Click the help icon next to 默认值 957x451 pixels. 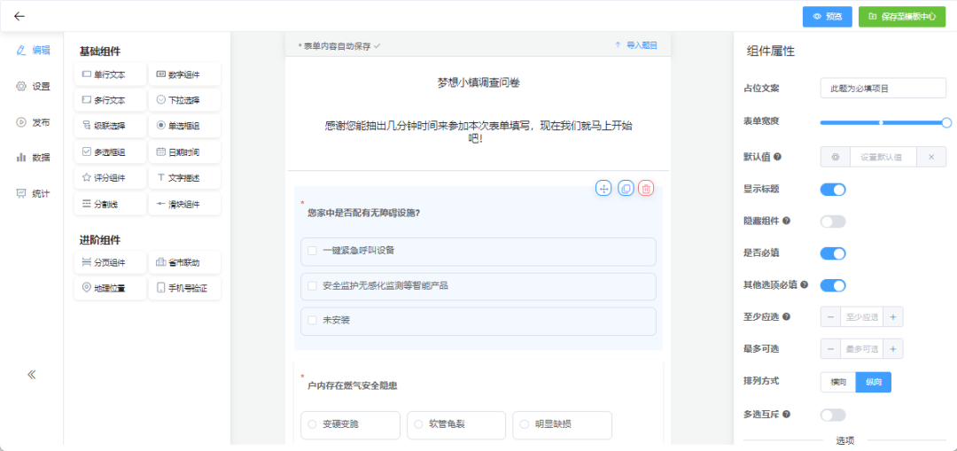coord(778,157)
